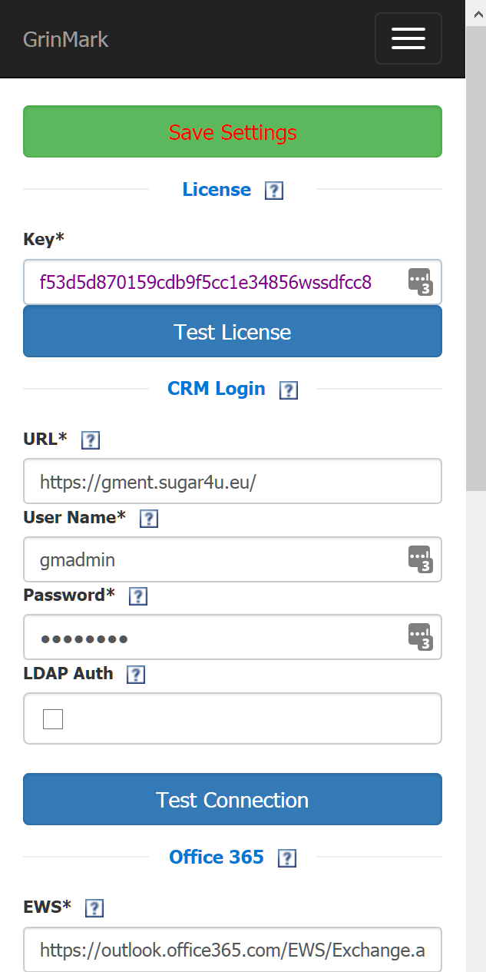Click the EWS help icon
This screenshot has width=486, height=972.
[94, 908]
